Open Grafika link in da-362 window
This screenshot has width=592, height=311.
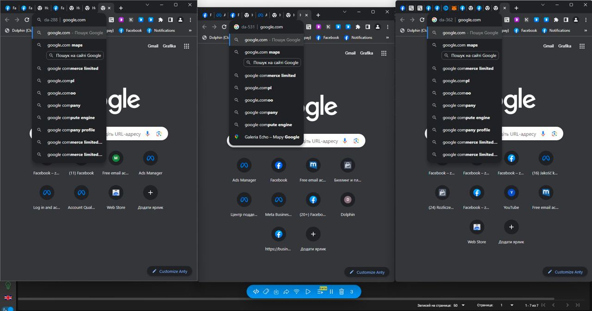click(565, 46)
